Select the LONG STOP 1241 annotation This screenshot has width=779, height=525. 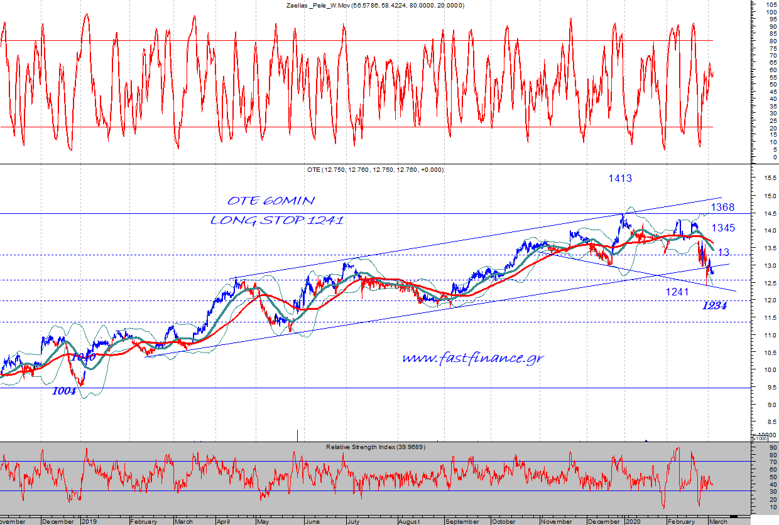(x=276, y=220)
